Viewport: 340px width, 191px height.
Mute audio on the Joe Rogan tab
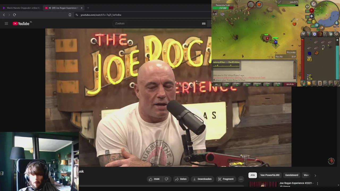click(x=50, y=8)
